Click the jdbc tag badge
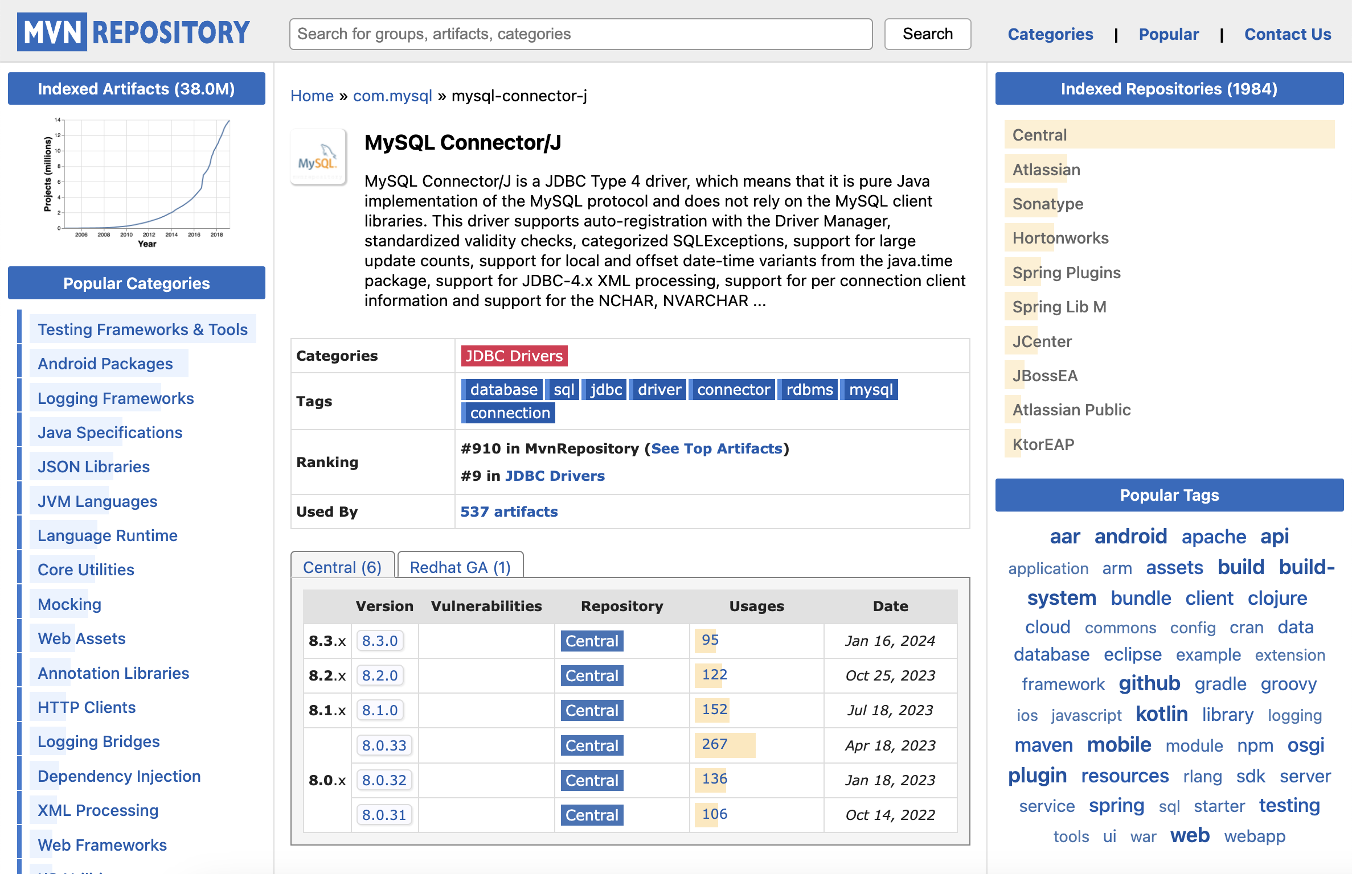The image size is (1352, 874). click(x=605, y=389)
